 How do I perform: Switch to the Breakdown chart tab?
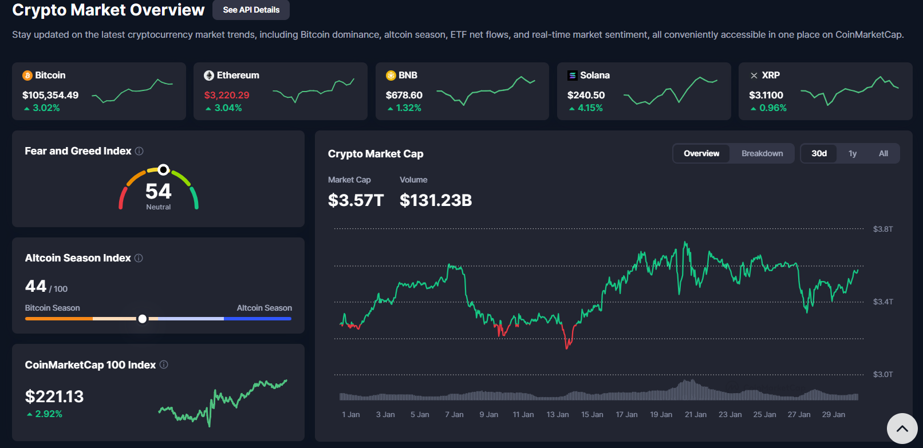[x=762, y=153]
